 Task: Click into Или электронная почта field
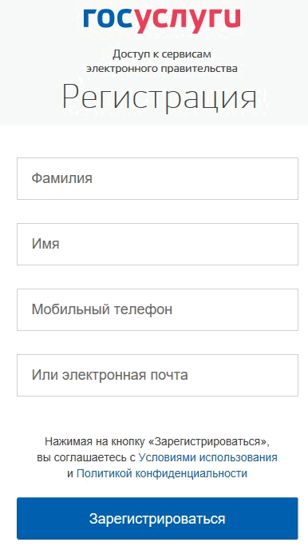tap(157, 375)
